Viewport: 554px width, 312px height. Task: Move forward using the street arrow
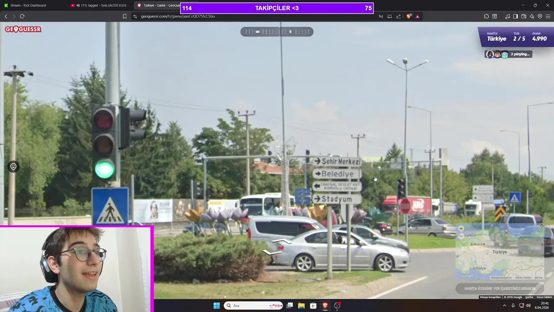[281, 241]
